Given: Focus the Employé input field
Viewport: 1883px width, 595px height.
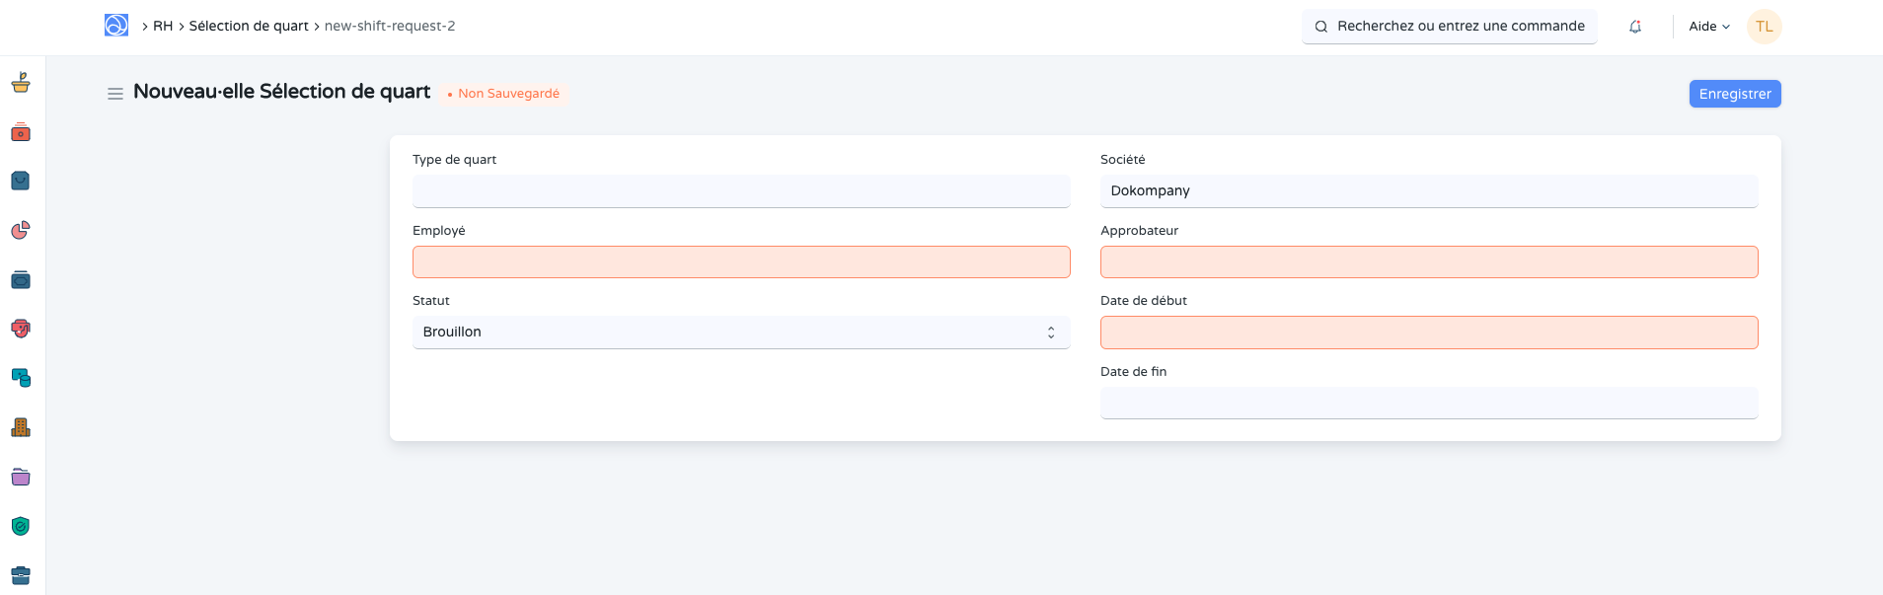Looking at the screenshot, I should pyautogui.click(x=740, y=262).
